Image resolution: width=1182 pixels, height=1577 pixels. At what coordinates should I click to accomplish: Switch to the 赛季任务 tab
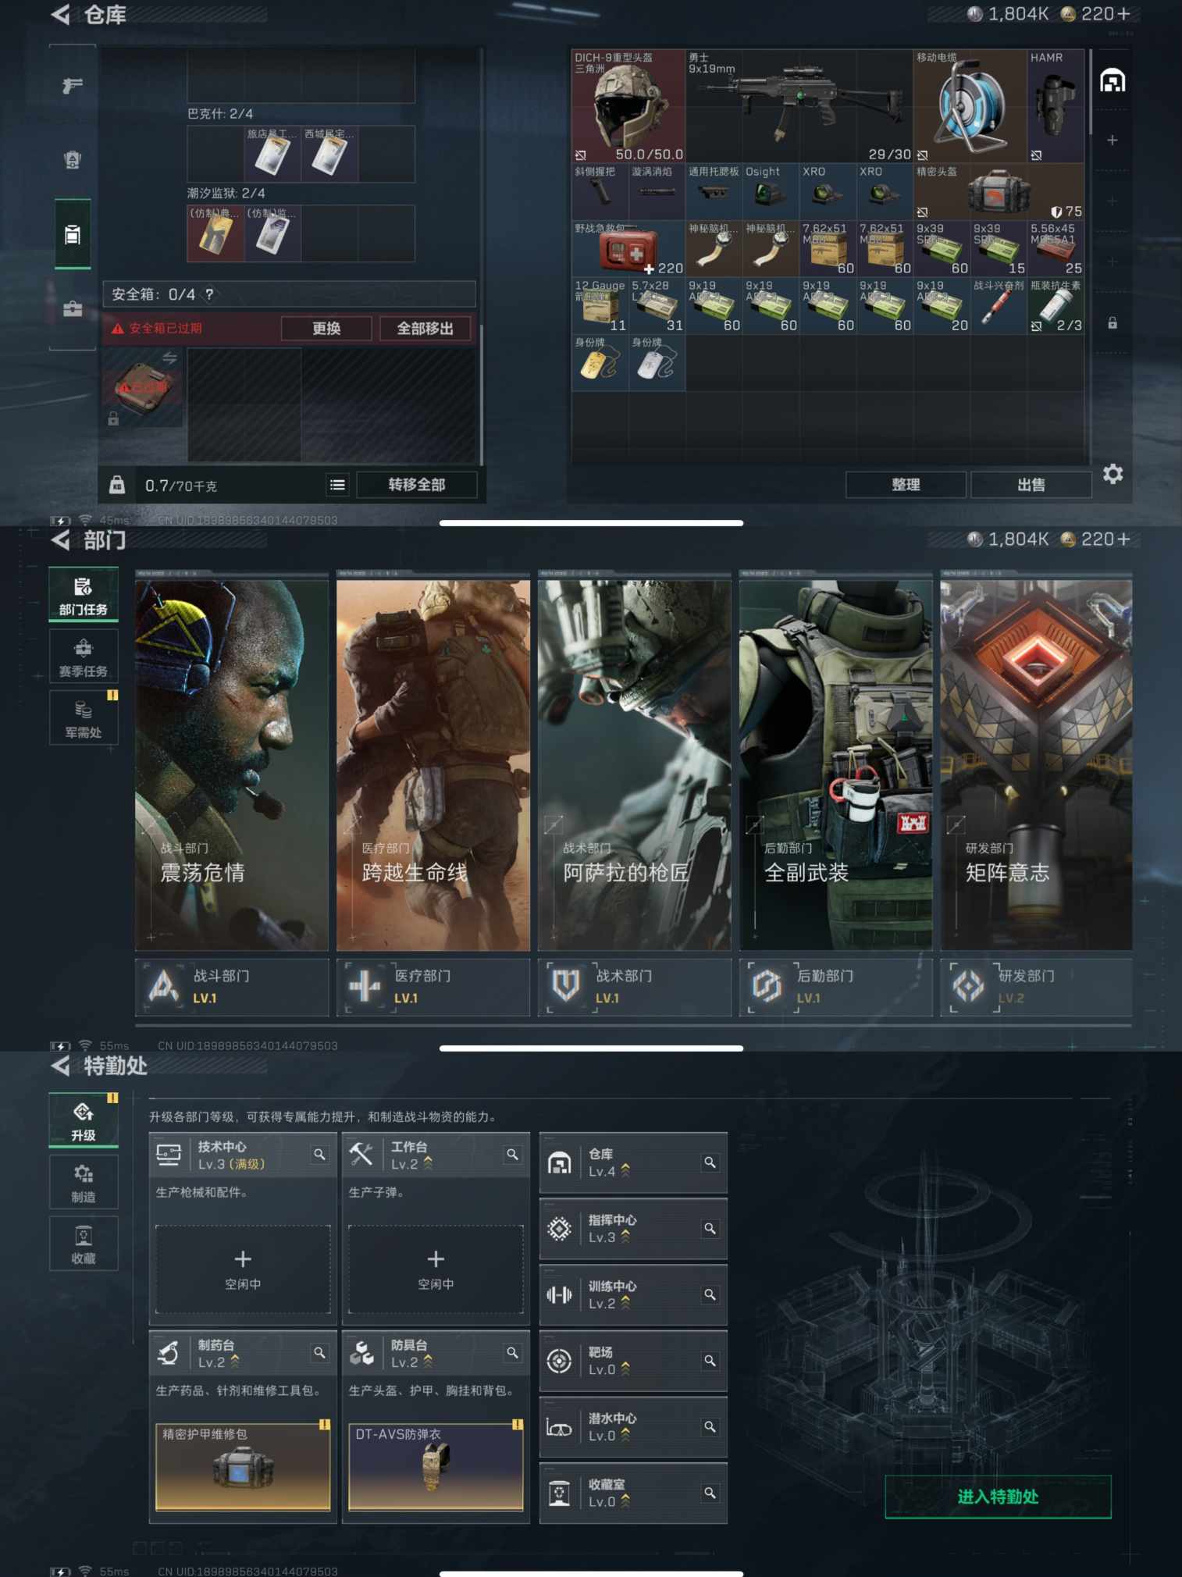pos(84,657)
